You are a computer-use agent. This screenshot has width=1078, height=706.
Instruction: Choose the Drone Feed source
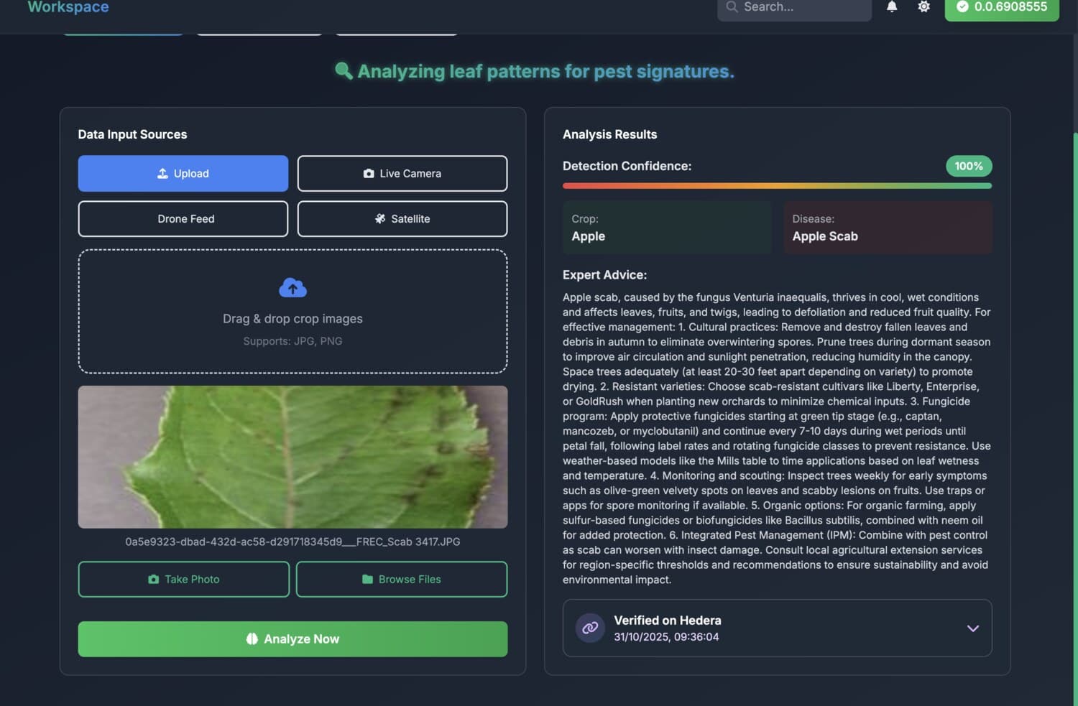[183, 218]
